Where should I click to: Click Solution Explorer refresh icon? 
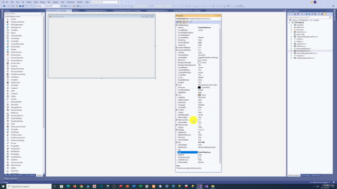click(309, 14)
